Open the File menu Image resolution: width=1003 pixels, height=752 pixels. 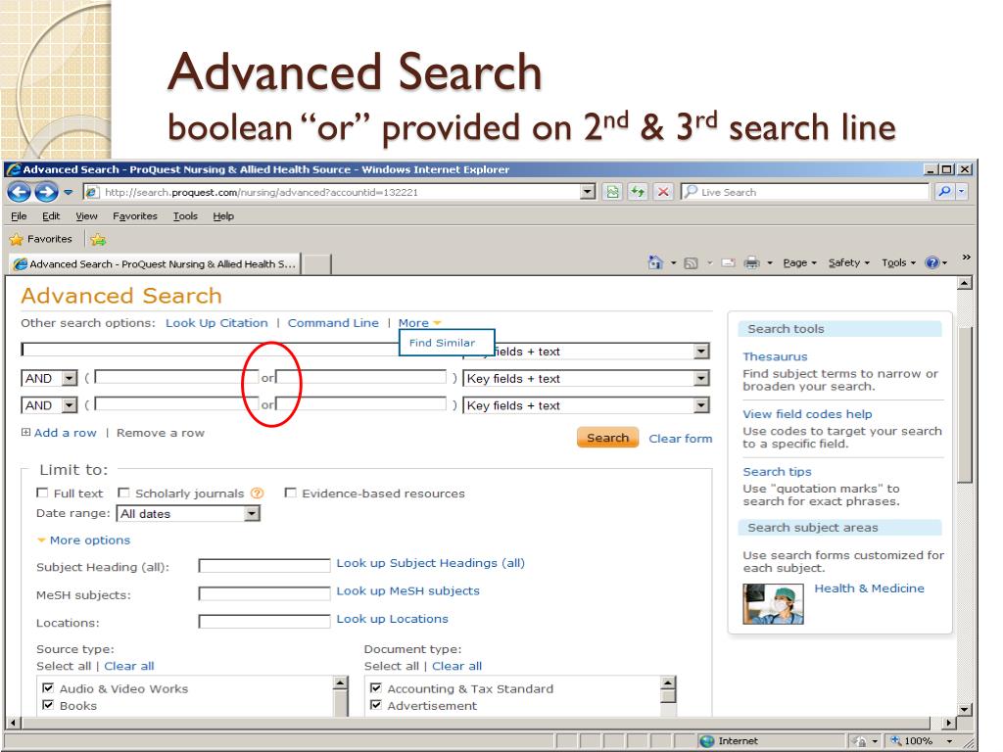(19, 216)
